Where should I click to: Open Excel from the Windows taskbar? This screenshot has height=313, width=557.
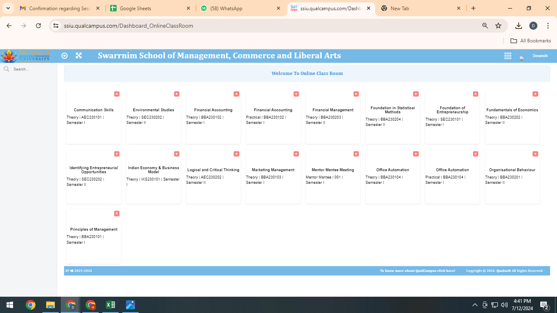pyautogui.click(x=111, y=305)
